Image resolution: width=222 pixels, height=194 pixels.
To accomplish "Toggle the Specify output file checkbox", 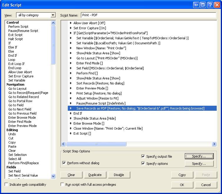I will coord(143,156).
